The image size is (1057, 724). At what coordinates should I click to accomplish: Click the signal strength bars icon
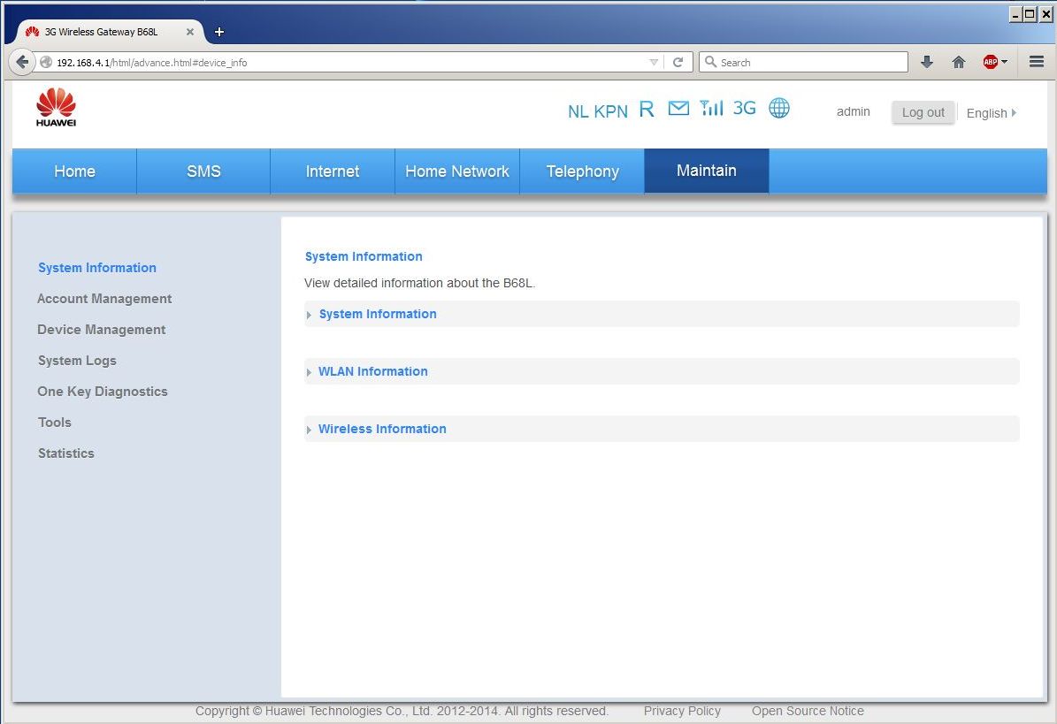coord(711,108)
